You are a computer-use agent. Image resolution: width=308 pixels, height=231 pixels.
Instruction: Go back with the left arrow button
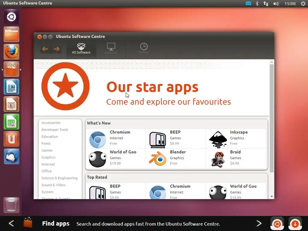[45, 49]
